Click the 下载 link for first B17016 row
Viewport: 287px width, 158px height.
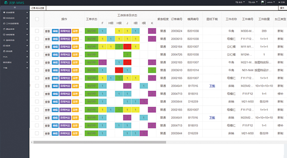click(212, 86)
